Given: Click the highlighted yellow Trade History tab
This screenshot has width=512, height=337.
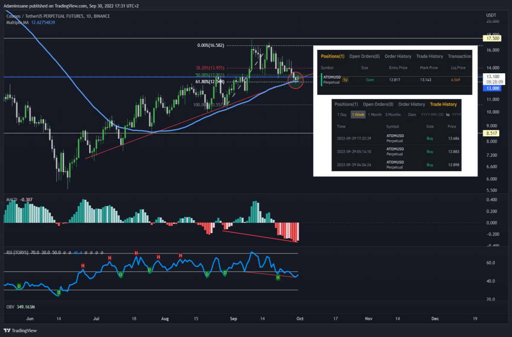Looking at the screenshot, I should tap(443, 104).
